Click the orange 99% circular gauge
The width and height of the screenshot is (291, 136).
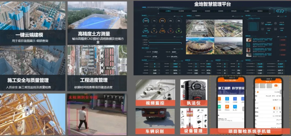(162, 21)
